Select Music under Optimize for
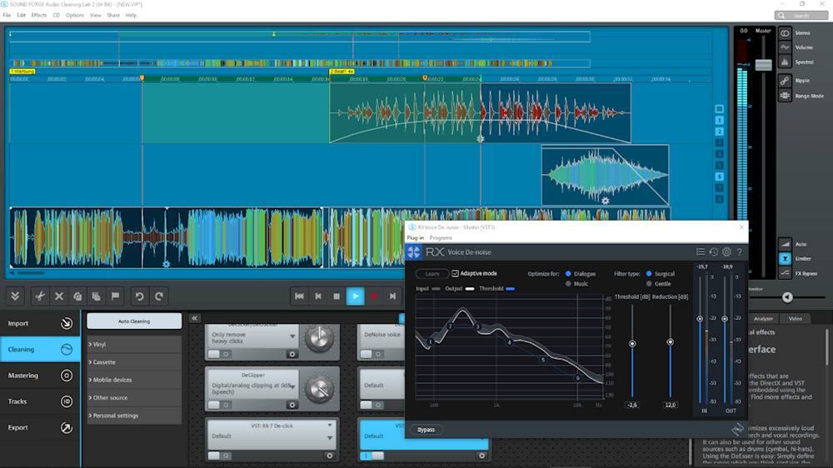Image resolution: width=833 pixels, height=468 pixels. point(569,284)
